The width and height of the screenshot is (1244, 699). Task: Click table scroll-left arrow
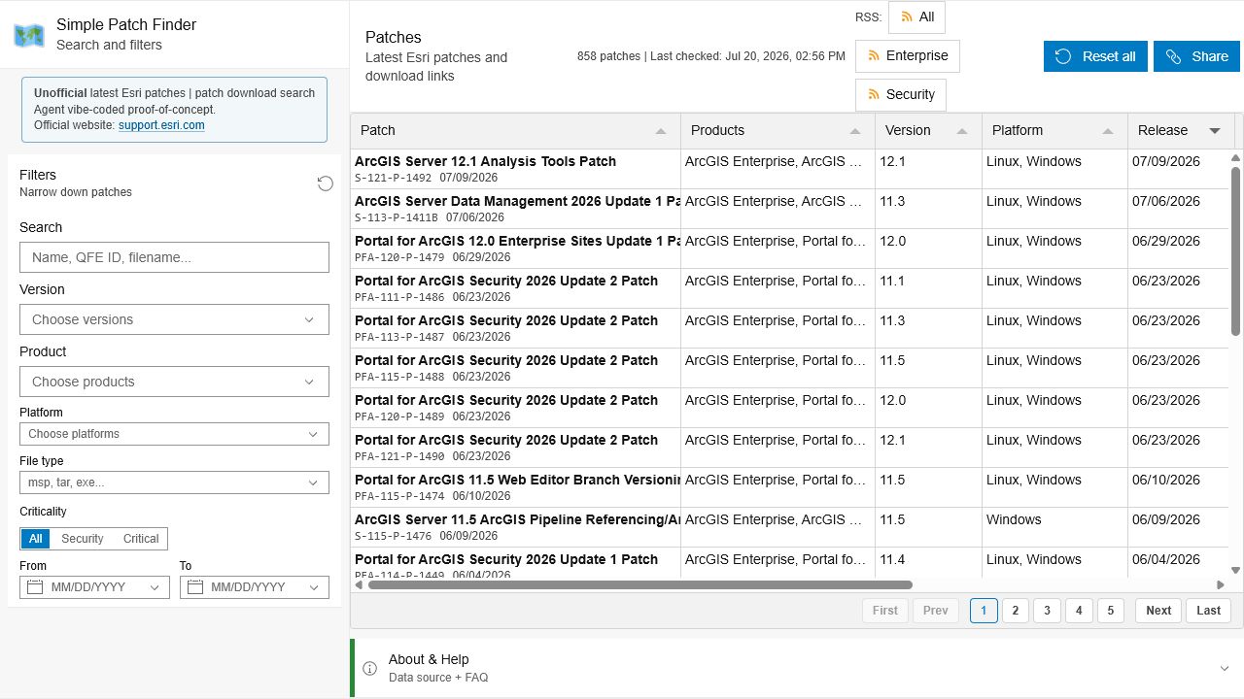click(x=359, y=584)
